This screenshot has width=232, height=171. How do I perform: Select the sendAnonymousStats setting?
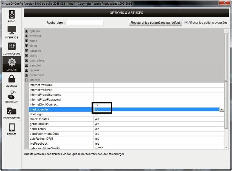tap(44, 134)
